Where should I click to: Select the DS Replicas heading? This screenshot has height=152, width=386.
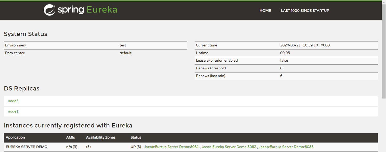tap(22, 89)
